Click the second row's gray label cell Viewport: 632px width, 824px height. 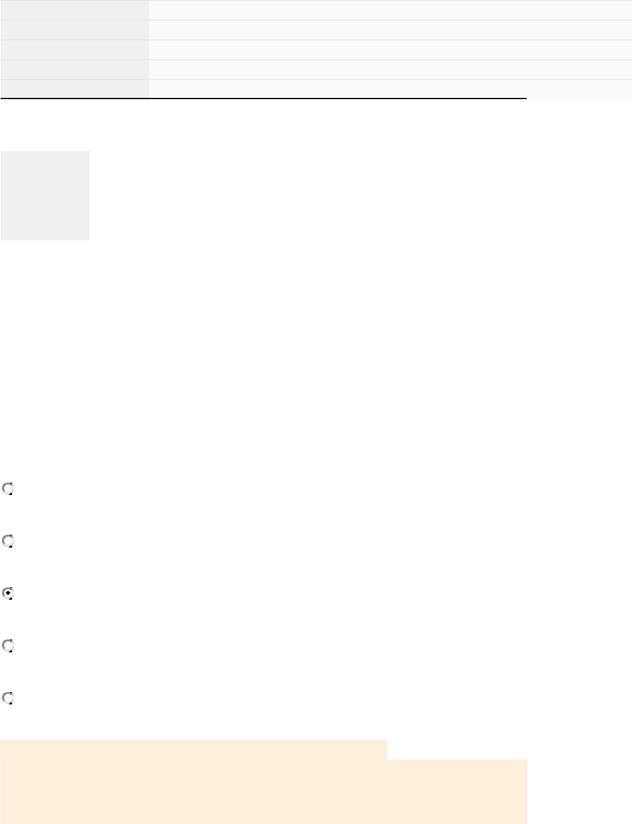click(x=74, y=30)
